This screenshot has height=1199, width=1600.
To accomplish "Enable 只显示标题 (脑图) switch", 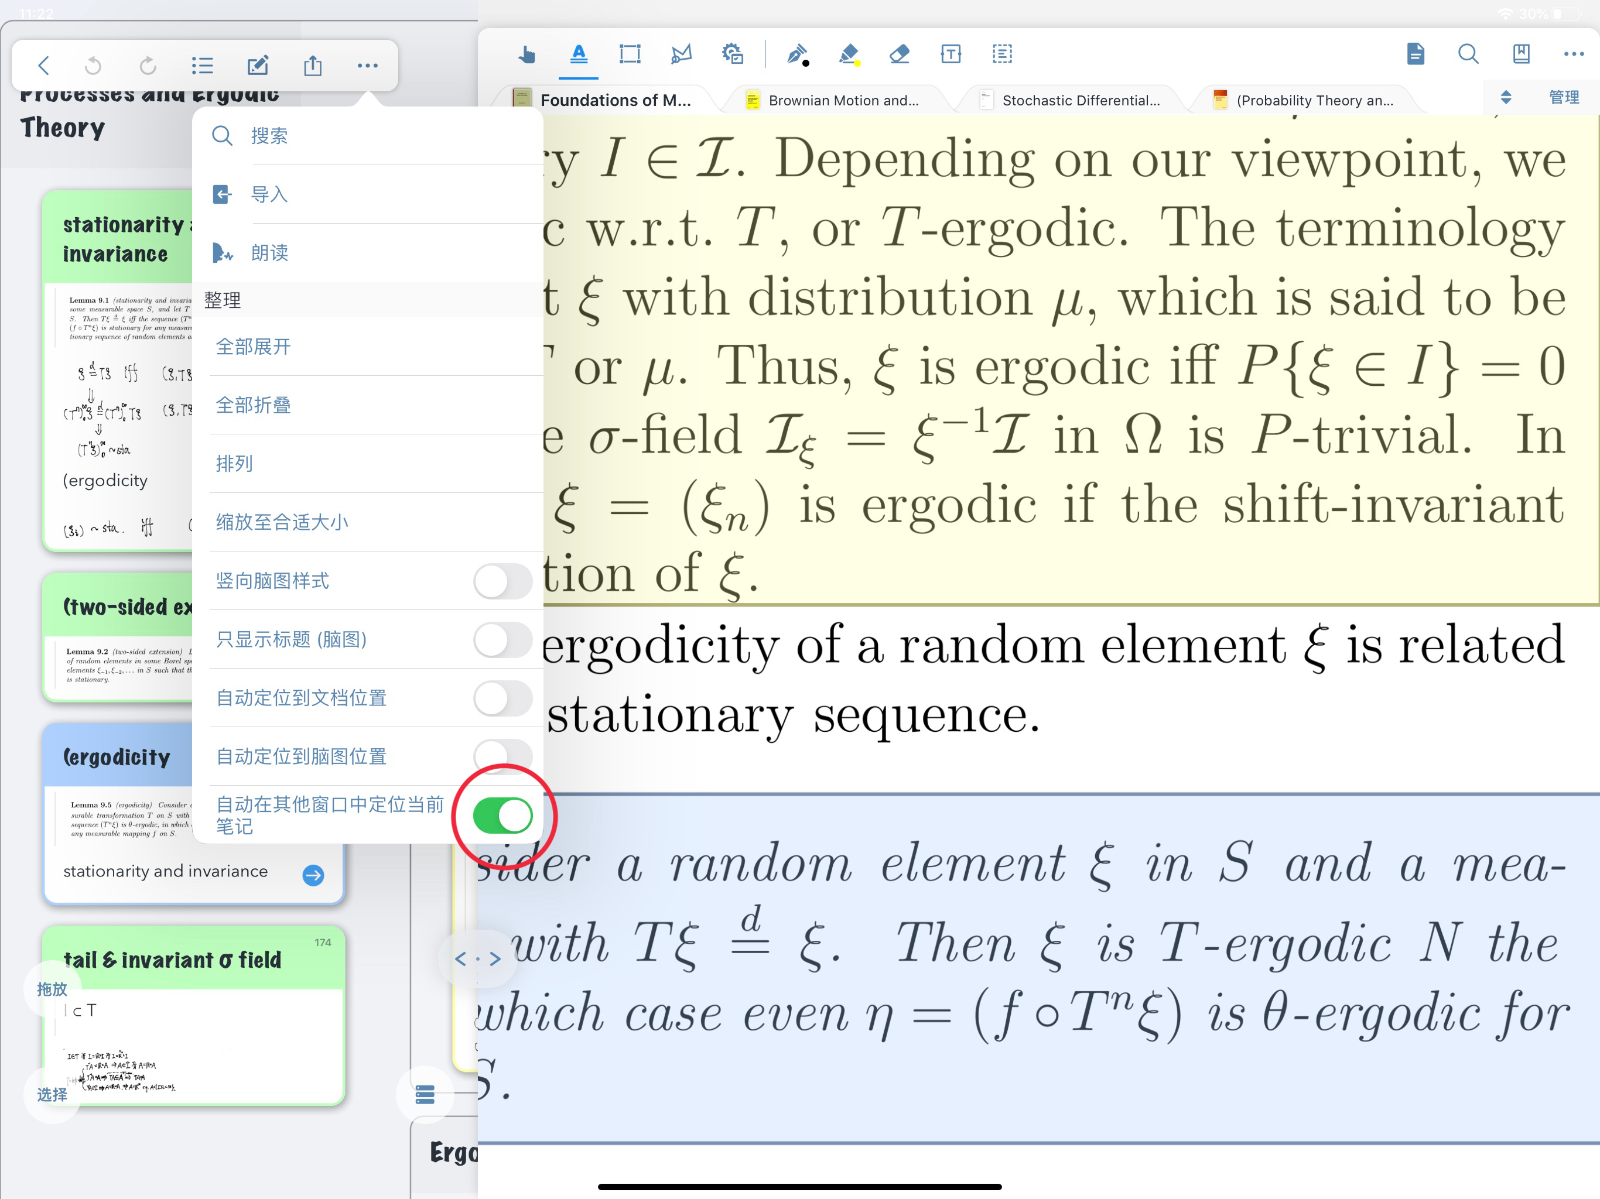I will (x=502, y=640).
